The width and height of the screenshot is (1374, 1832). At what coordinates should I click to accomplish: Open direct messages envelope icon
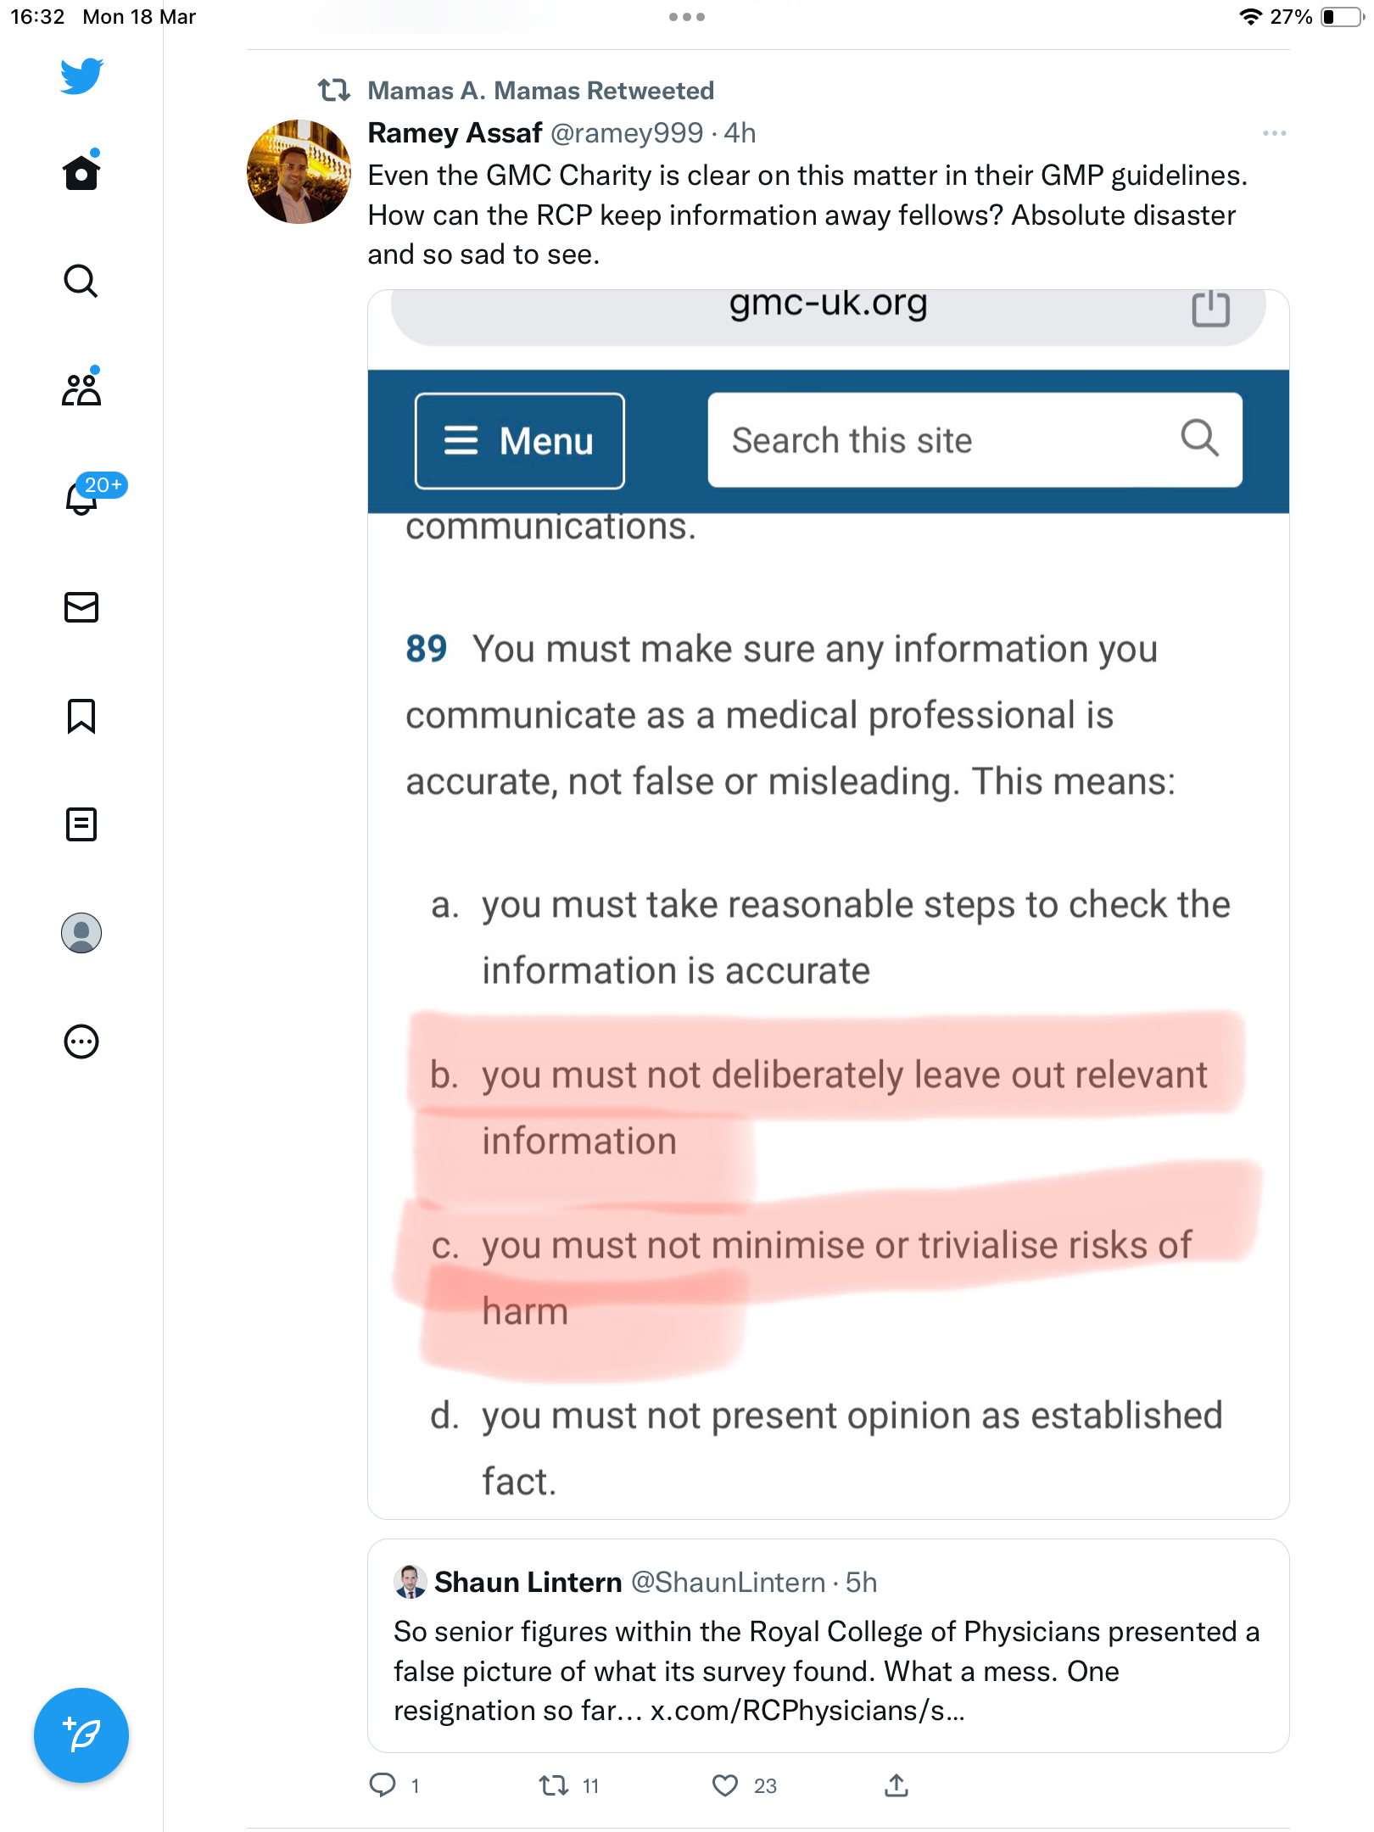[x=81, y=606]
